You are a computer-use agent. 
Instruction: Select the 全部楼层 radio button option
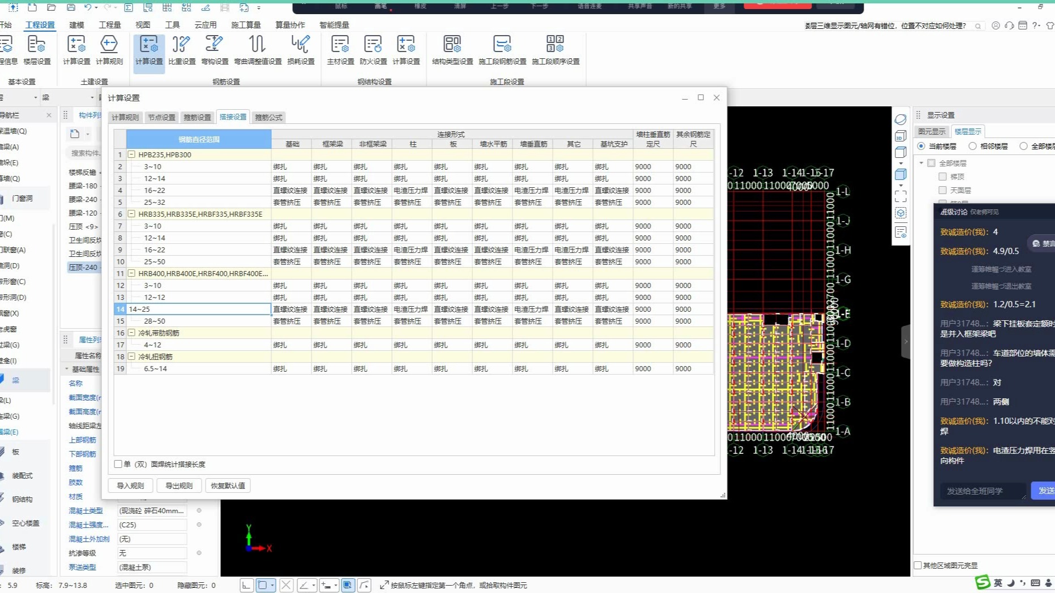1023,146
